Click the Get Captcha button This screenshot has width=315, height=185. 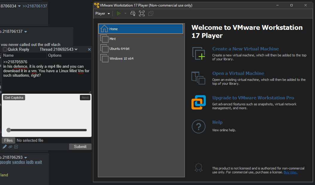14,98
